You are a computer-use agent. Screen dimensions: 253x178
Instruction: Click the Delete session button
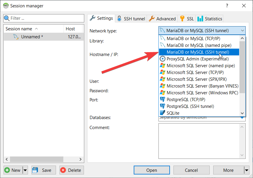click(72, 170)
